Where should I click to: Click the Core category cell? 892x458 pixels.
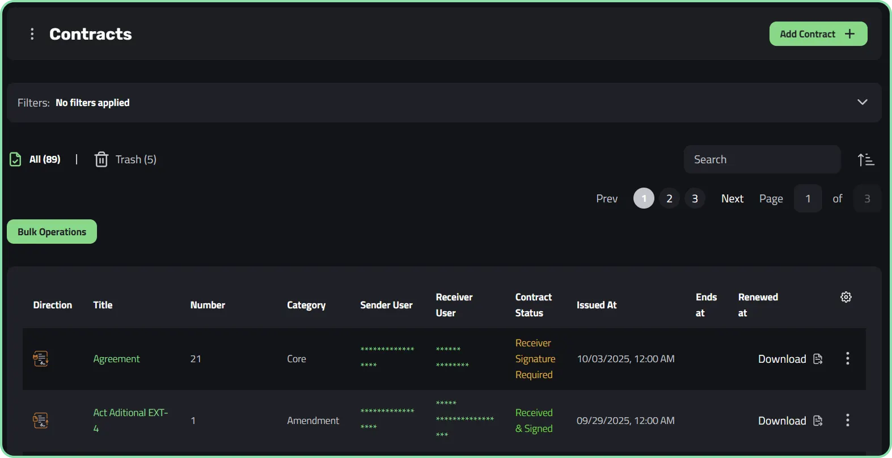pos(297,359)
